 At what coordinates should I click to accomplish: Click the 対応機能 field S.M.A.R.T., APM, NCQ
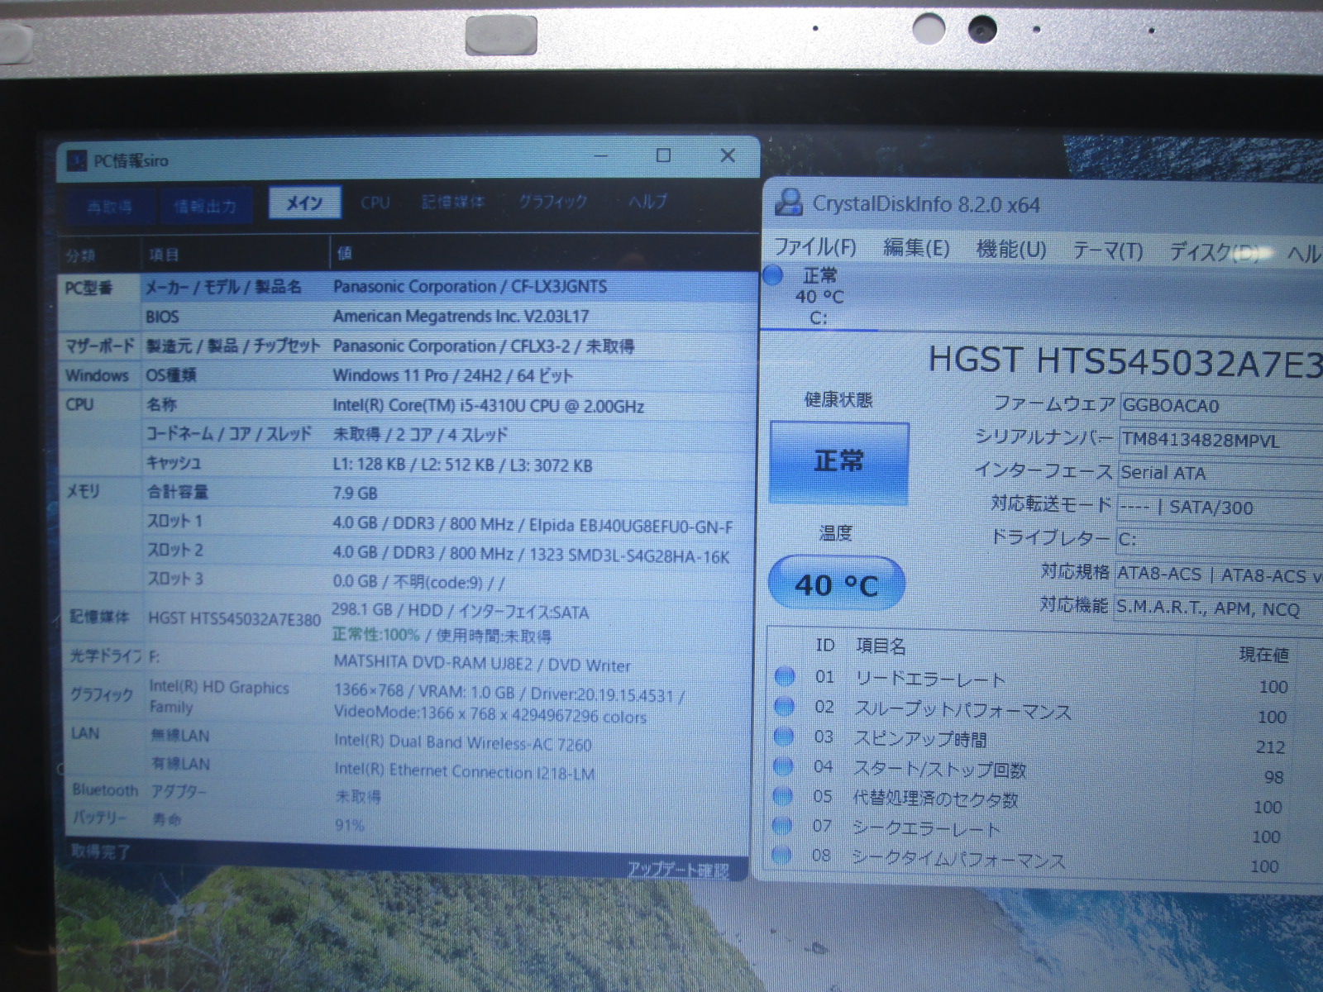(1219, 608)
